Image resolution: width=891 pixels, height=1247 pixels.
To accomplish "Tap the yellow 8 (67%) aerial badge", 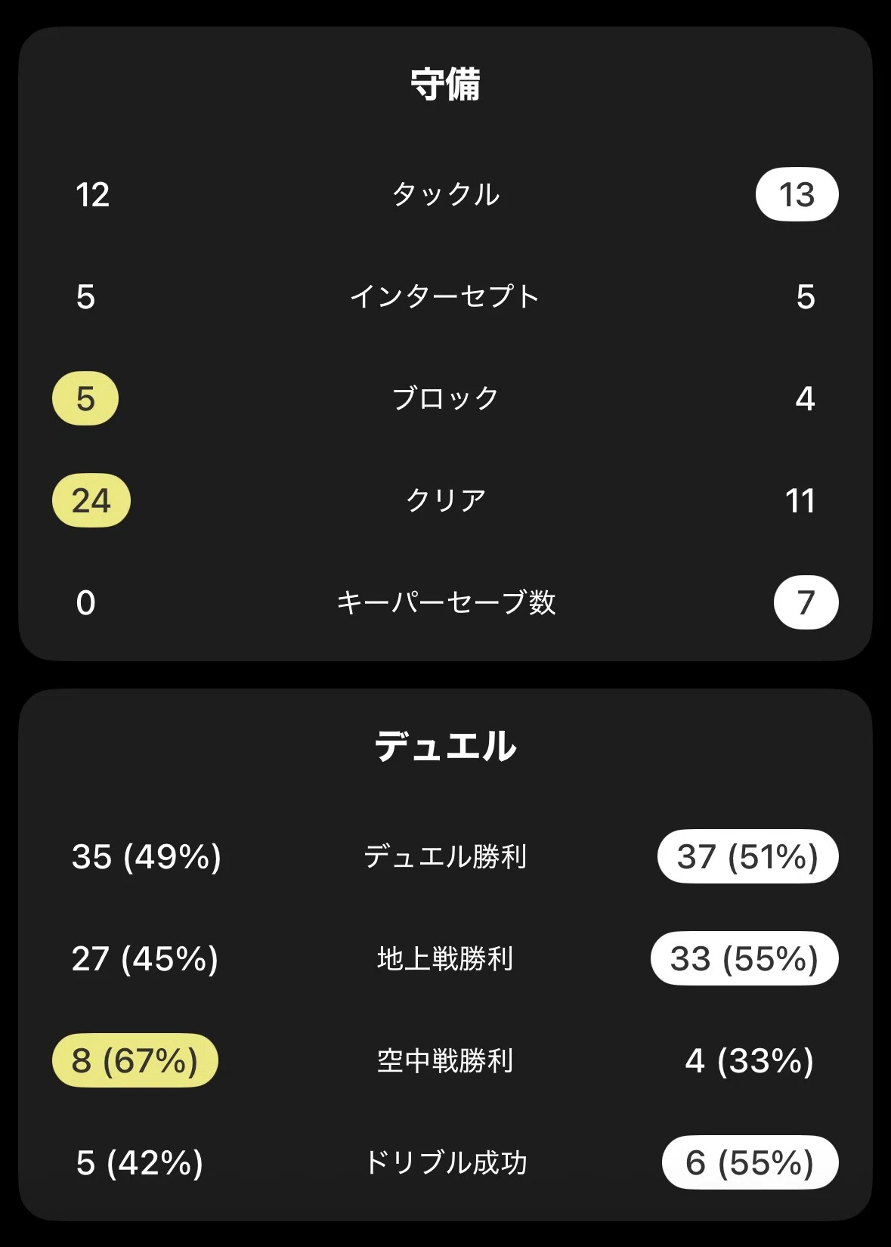I will [135, 1060].
